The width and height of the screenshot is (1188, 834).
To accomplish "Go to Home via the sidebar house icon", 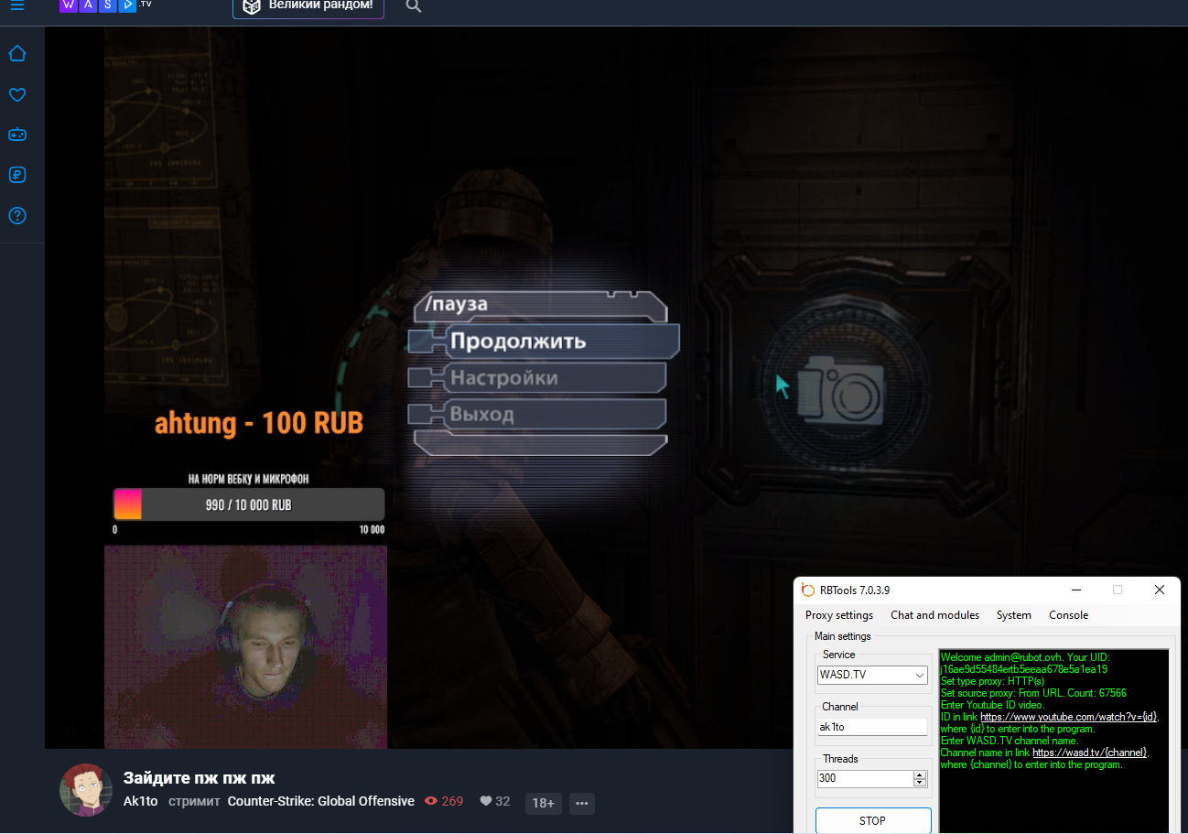I will (17, 54).
